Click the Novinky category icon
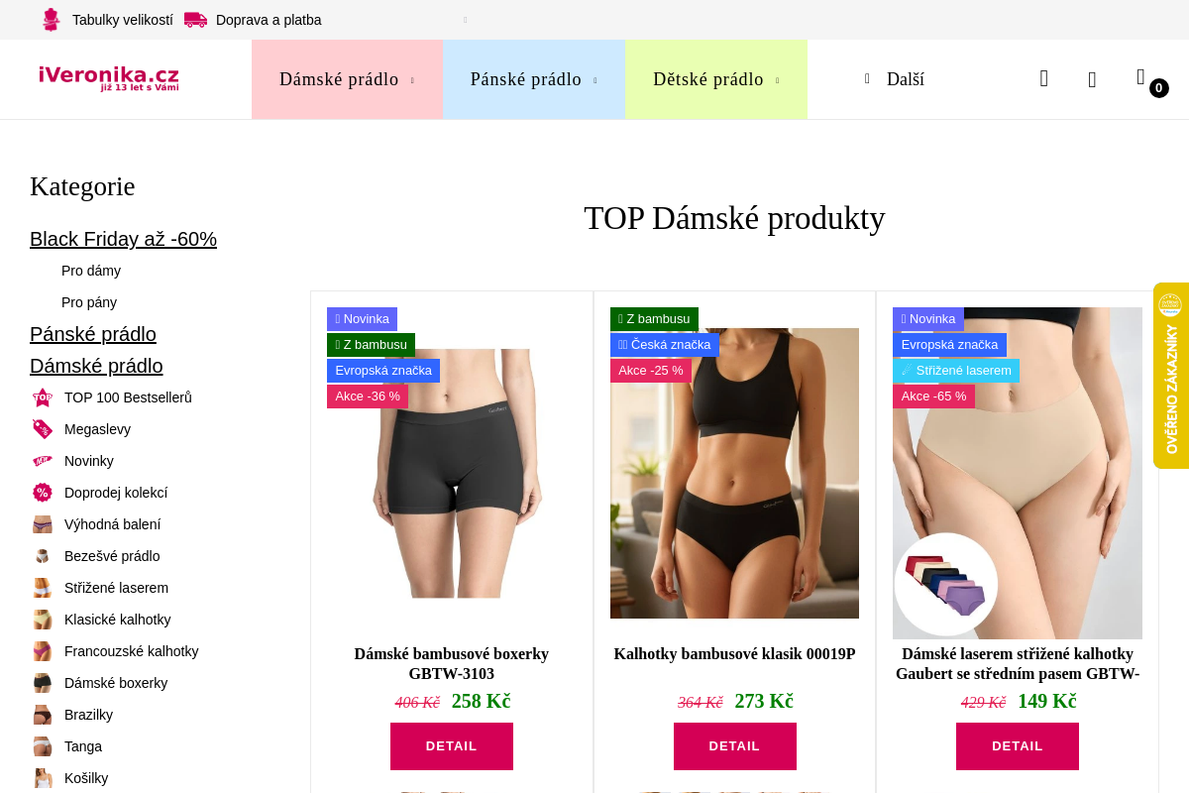The width and height of the screenshot is (1189, 793). click(x=43, y=461)
